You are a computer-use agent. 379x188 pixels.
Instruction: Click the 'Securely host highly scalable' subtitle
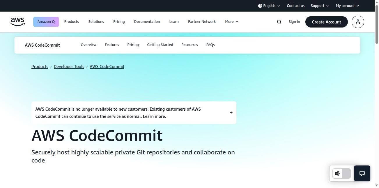133,156
